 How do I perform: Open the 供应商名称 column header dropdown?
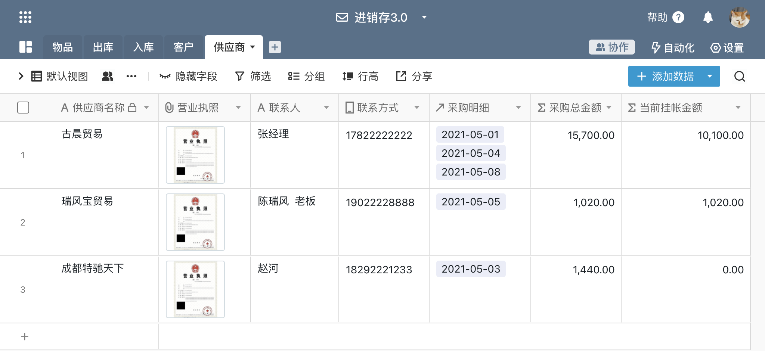click(146, 108)
